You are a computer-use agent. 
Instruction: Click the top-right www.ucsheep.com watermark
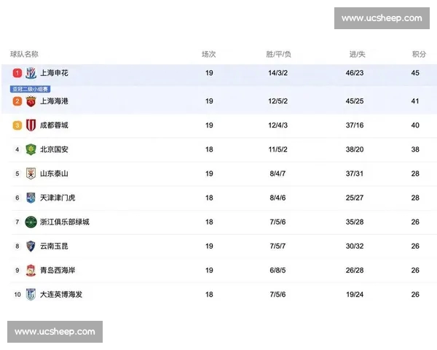[x=381, y=18]
